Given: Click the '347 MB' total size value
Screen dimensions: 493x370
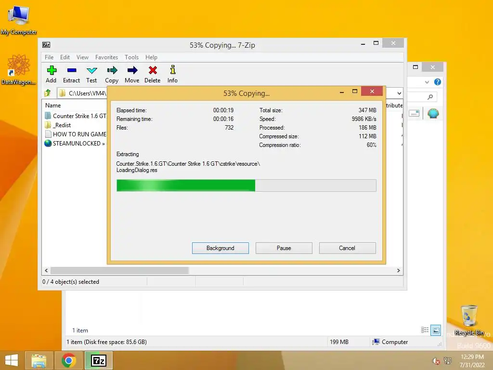Looking at the screenshot, I should coord(367,110).
